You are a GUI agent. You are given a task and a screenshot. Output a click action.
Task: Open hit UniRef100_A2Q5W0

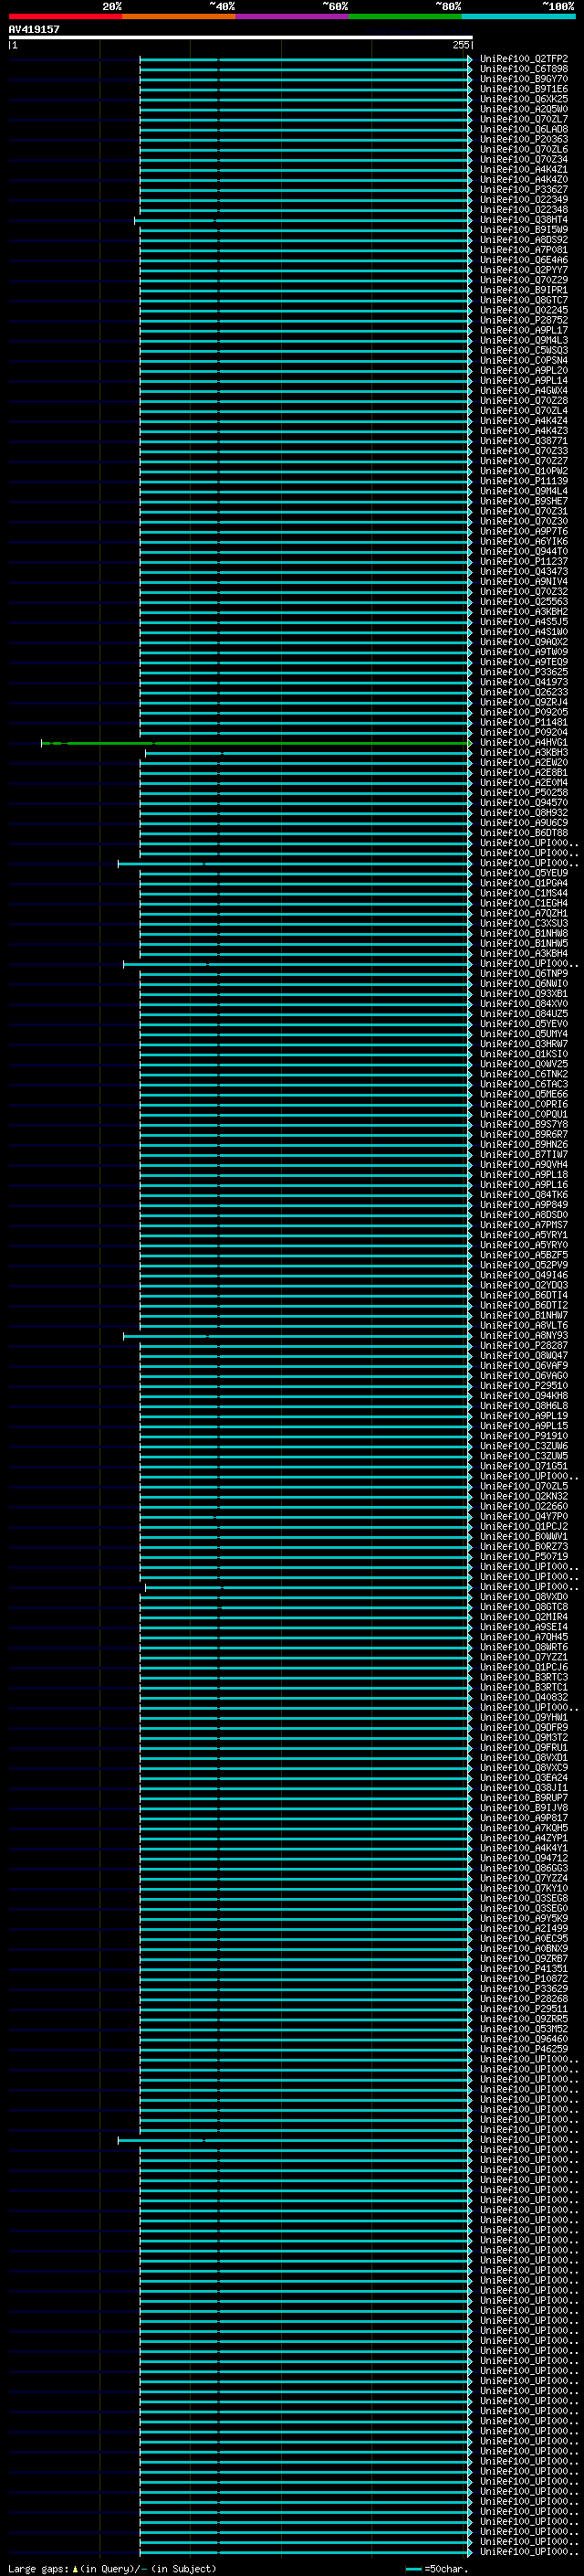pyautogui.click(x=524, y=109)
